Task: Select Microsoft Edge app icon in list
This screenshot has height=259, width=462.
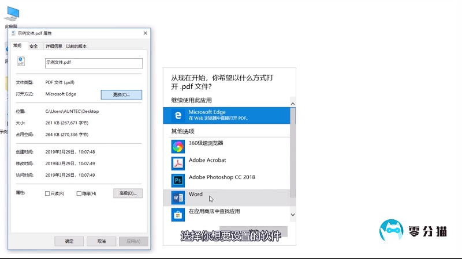Action: [178, 116]
